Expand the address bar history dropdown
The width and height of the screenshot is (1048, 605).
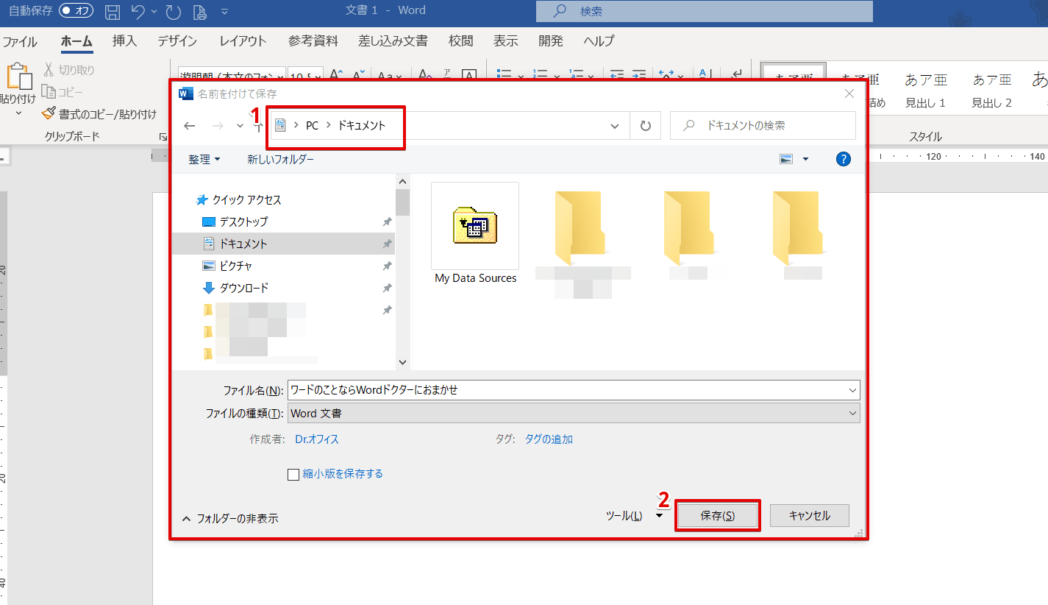pos(616,126)
